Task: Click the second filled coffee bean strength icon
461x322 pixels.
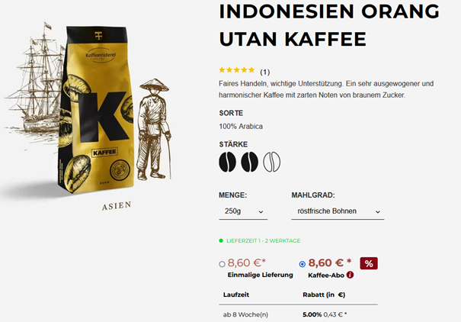Action: click(x=250, y=162)
